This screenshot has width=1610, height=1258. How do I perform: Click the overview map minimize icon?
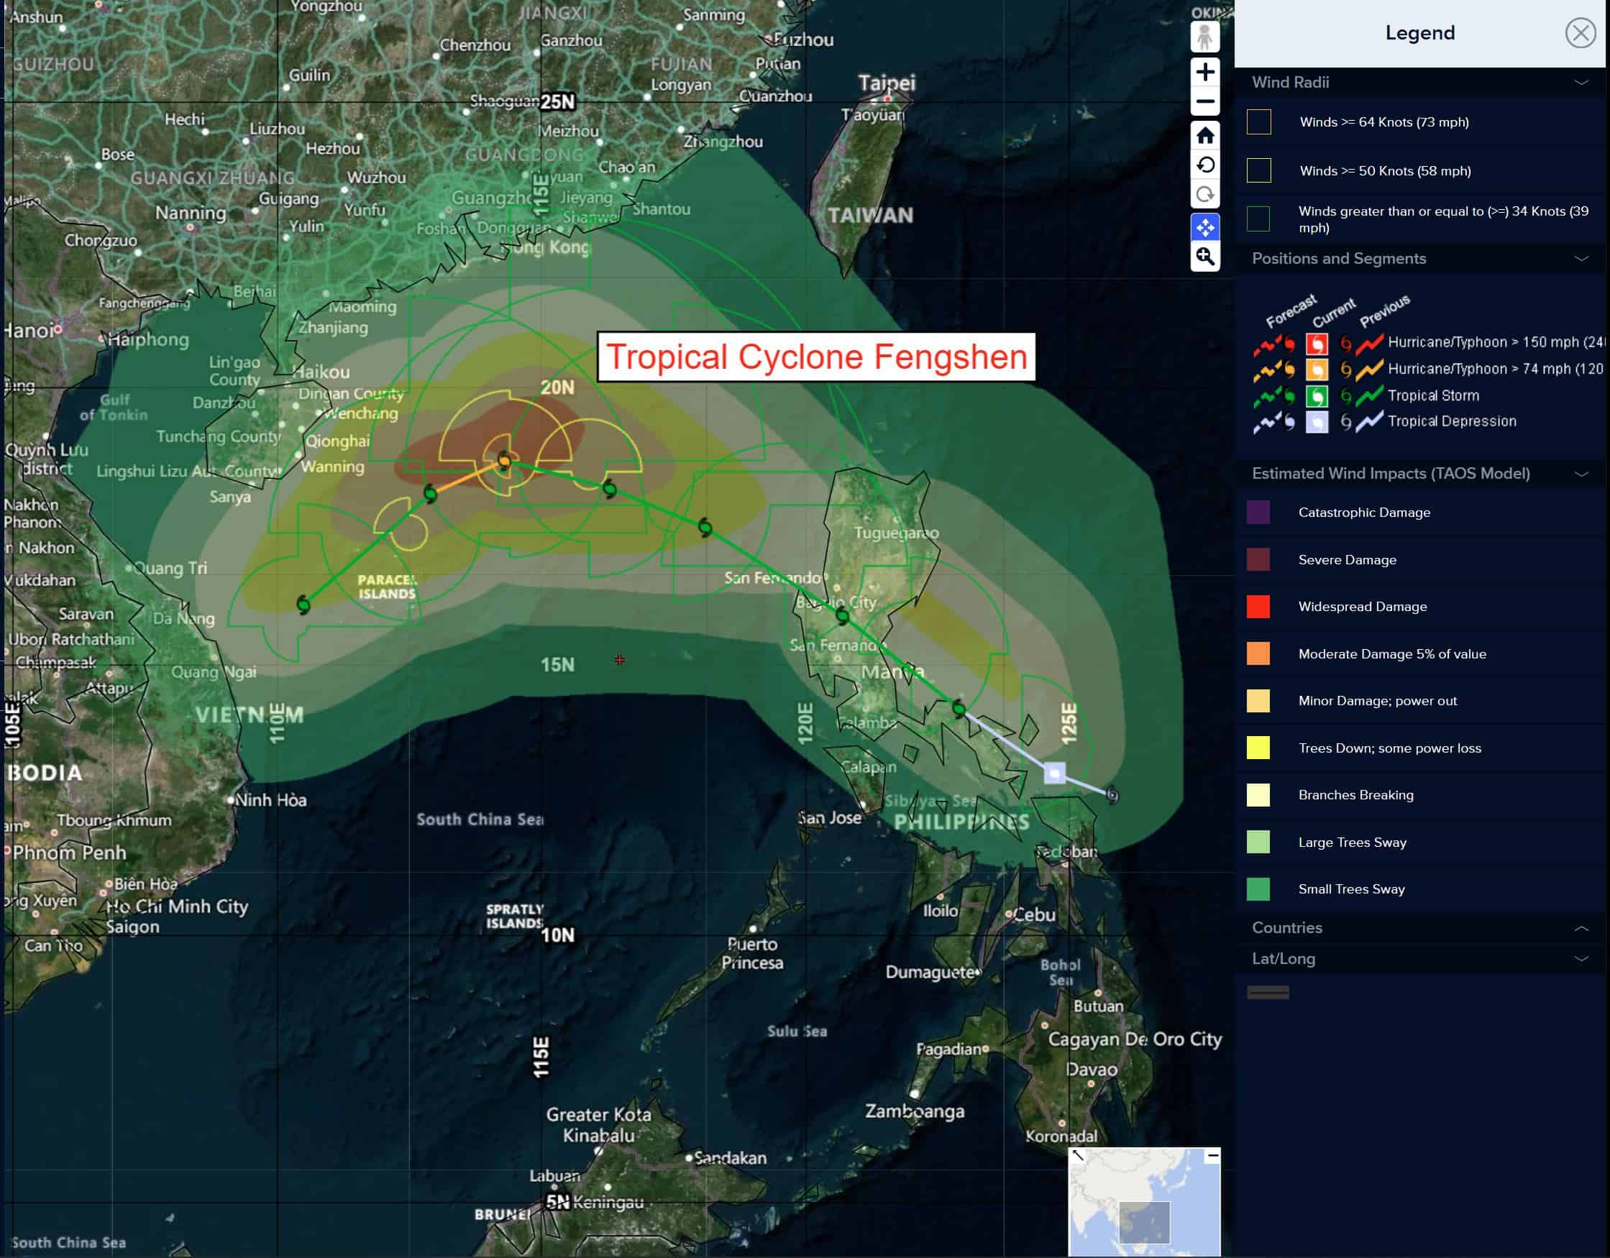1212,1157
